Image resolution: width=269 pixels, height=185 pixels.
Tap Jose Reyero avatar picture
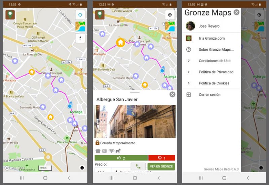pyautogui.click(x=190, y=26)
